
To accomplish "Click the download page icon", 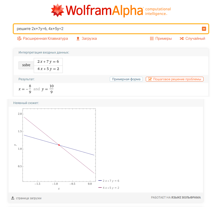I will tap(13, 198).
